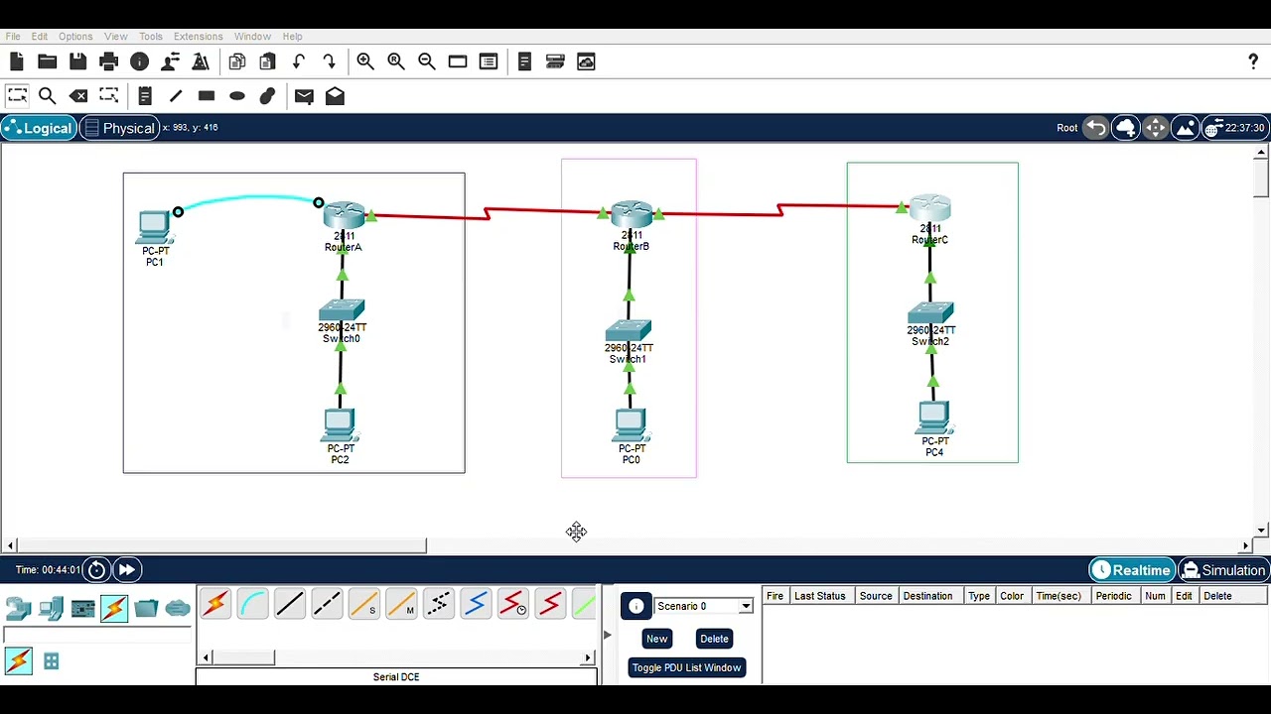Zoom out of the workspace
This screenshot has height=714, width=1271.
(x=427, y=61)
